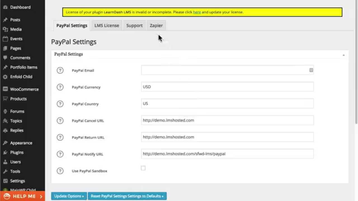Click help icon beside PayPal Notify URL
358x201 pixels.
(x=60, y=154)
